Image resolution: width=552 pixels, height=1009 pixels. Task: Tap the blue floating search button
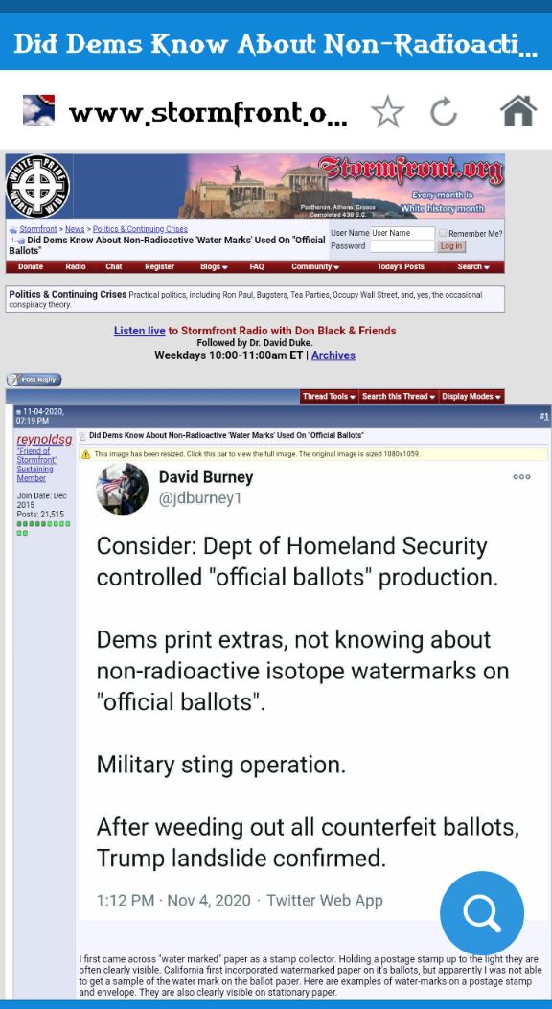(482, 913)
